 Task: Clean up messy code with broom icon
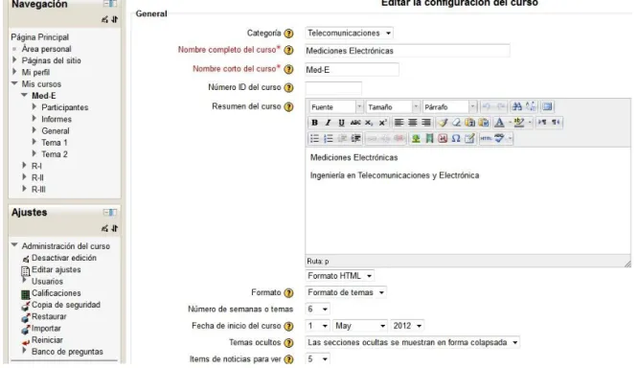click(x=443, y=123)
